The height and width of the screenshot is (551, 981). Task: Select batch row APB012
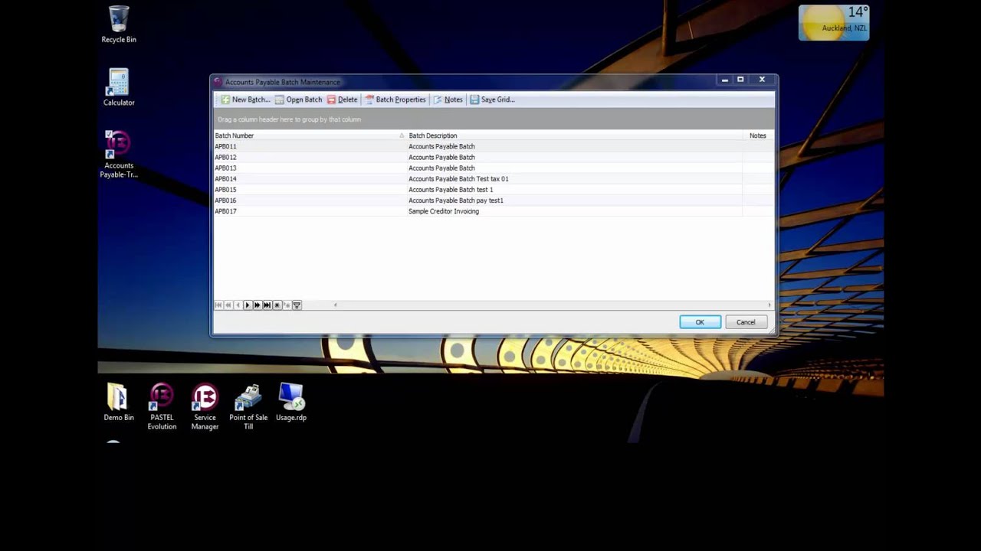(494, 157)
